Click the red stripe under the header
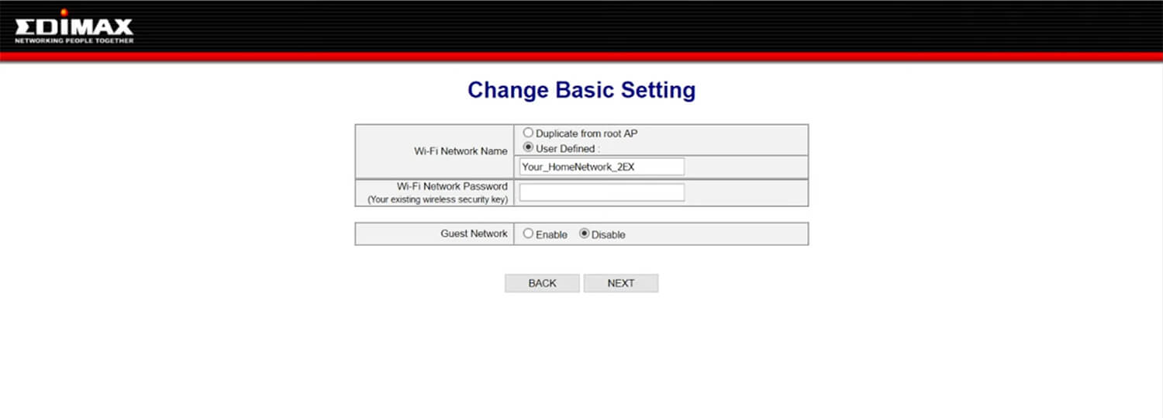Image resolution: width=1163 pixels, height=418 pixels. tap(581, 57)
